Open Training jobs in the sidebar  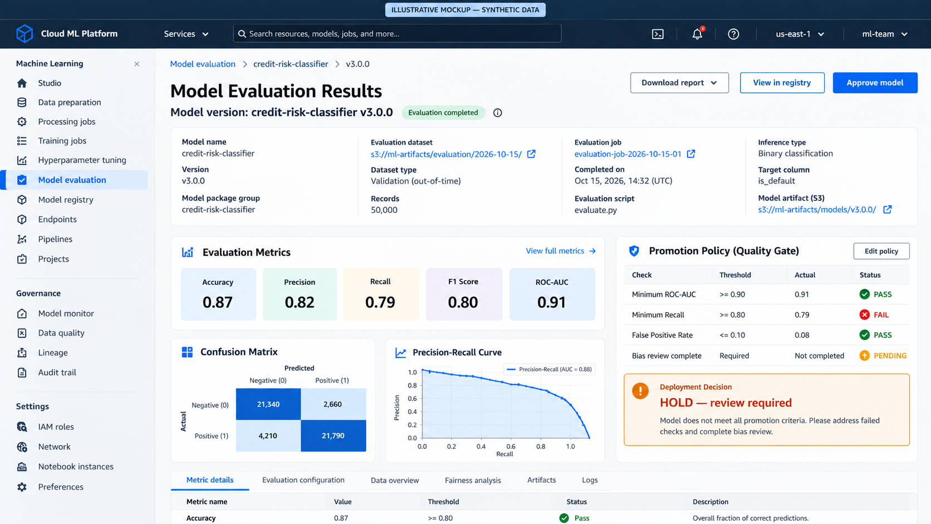pyautogui.click(x=62, y=141)
